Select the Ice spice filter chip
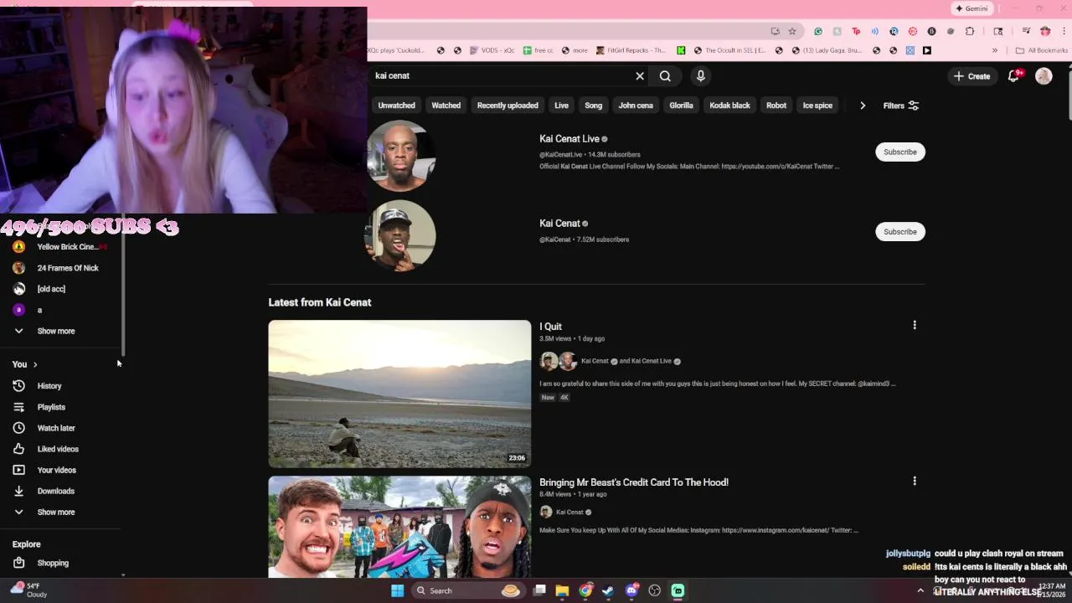1072x603 pixels. click(817, 106)
